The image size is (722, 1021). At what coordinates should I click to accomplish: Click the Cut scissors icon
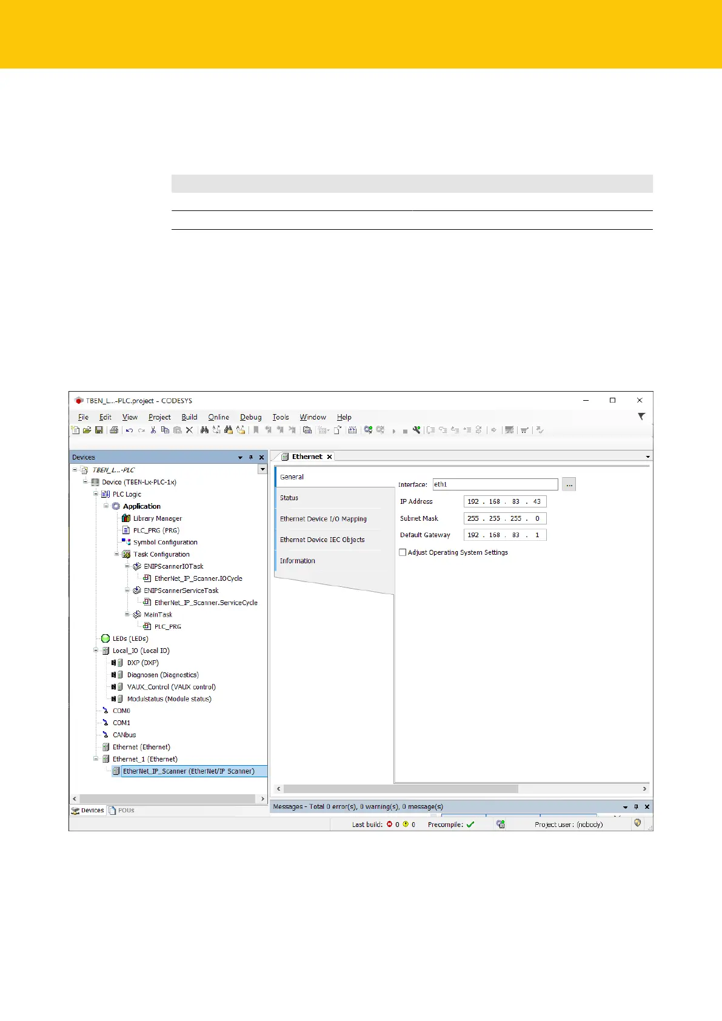coord(153,430)
